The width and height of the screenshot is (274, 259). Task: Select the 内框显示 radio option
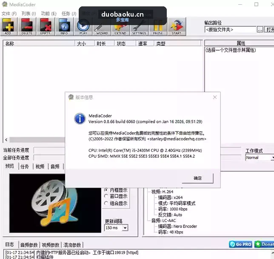point(116,190)
